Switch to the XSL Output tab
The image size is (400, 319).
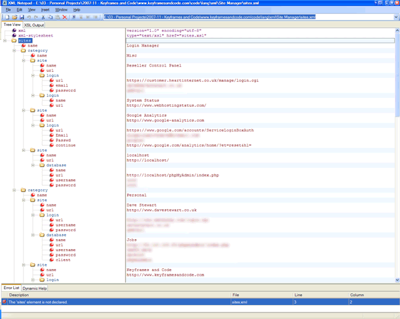coord(34,25)
